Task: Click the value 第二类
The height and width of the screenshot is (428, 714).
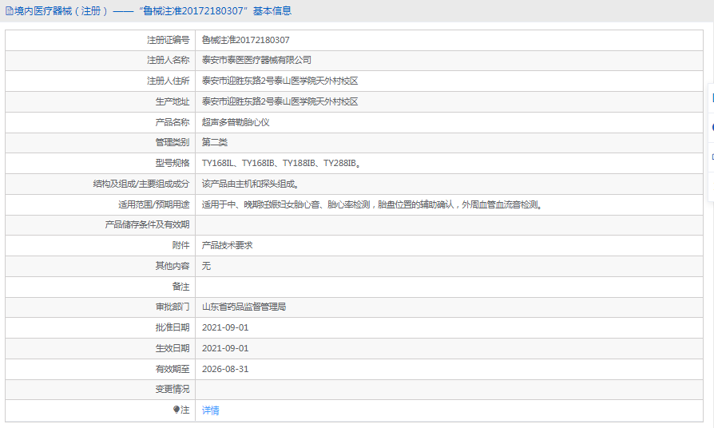Action: pos(215,142)
